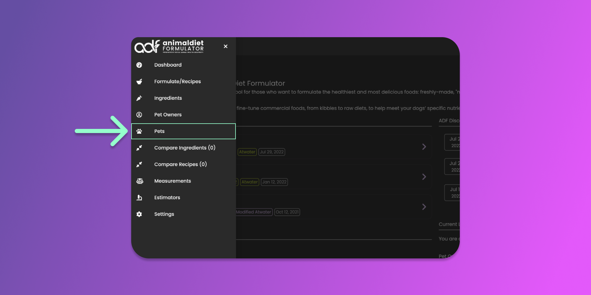Click the Ingredients carrot icon
This screenshot has height=295, width=591.
click(x=139, y=98)
